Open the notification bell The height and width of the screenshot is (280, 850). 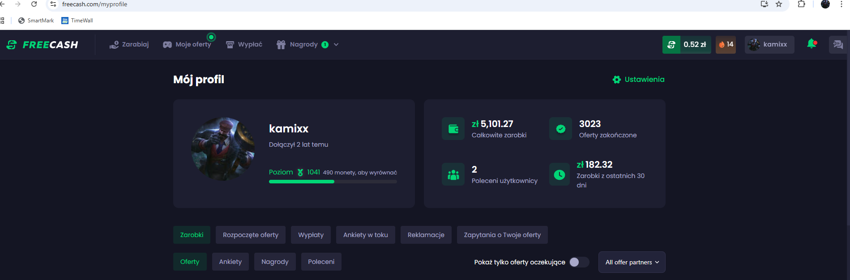[x=812, y=44]
